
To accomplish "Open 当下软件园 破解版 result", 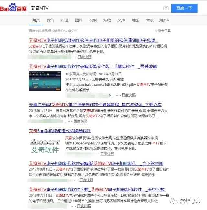I will coord(96,163).
